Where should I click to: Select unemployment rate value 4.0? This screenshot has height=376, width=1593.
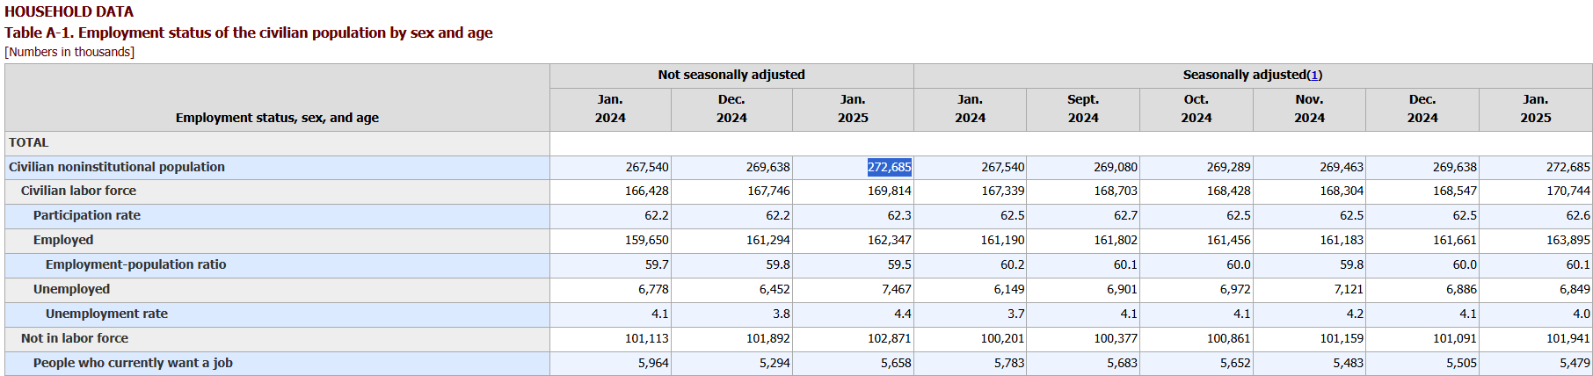coord(1582,314)
